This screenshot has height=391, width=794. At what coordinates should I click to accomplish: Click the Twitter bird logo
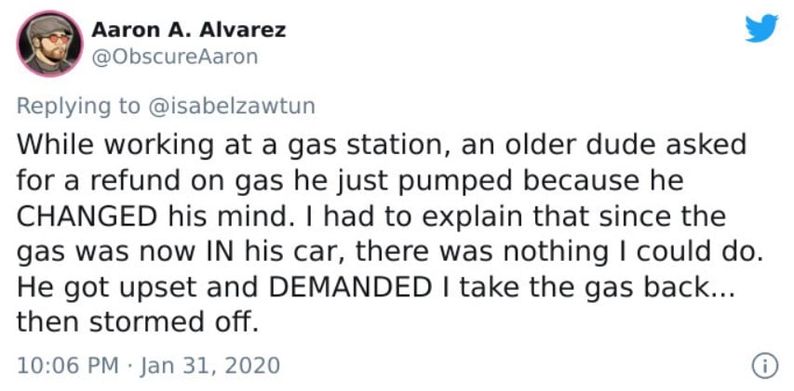pos(761,28)
